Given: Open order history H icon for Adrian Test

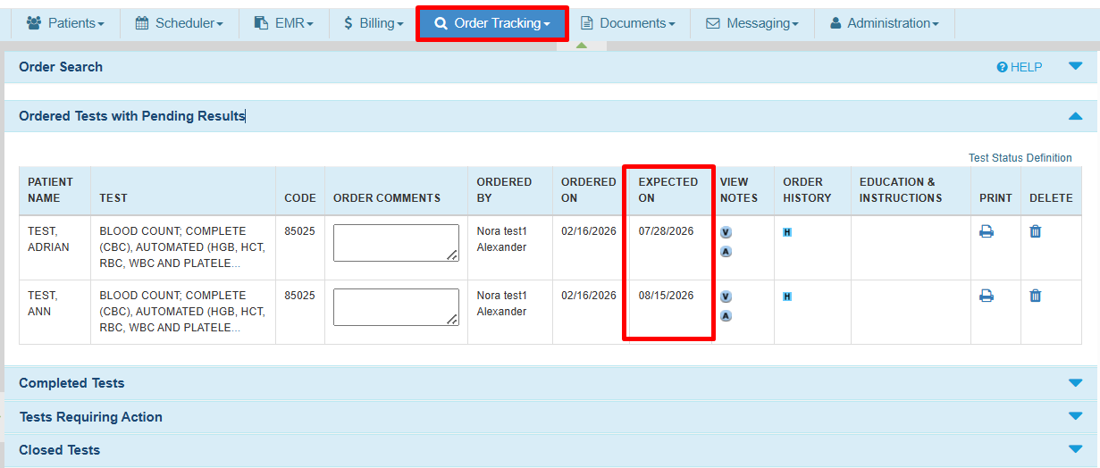Looking at the screenshot, I should [787, 232].
